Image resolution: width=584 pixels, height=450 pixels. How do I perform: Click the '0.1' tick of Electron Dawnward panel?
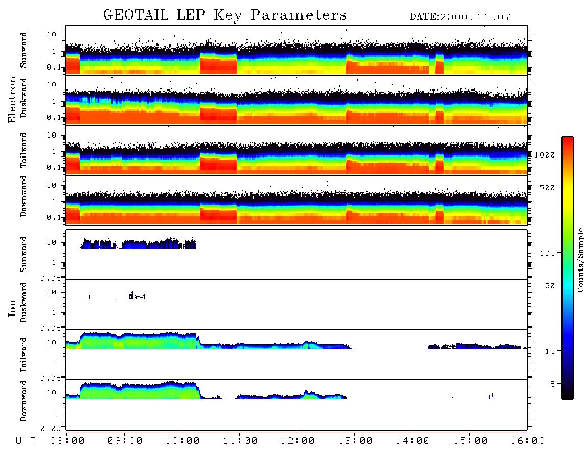pos(54,217)
